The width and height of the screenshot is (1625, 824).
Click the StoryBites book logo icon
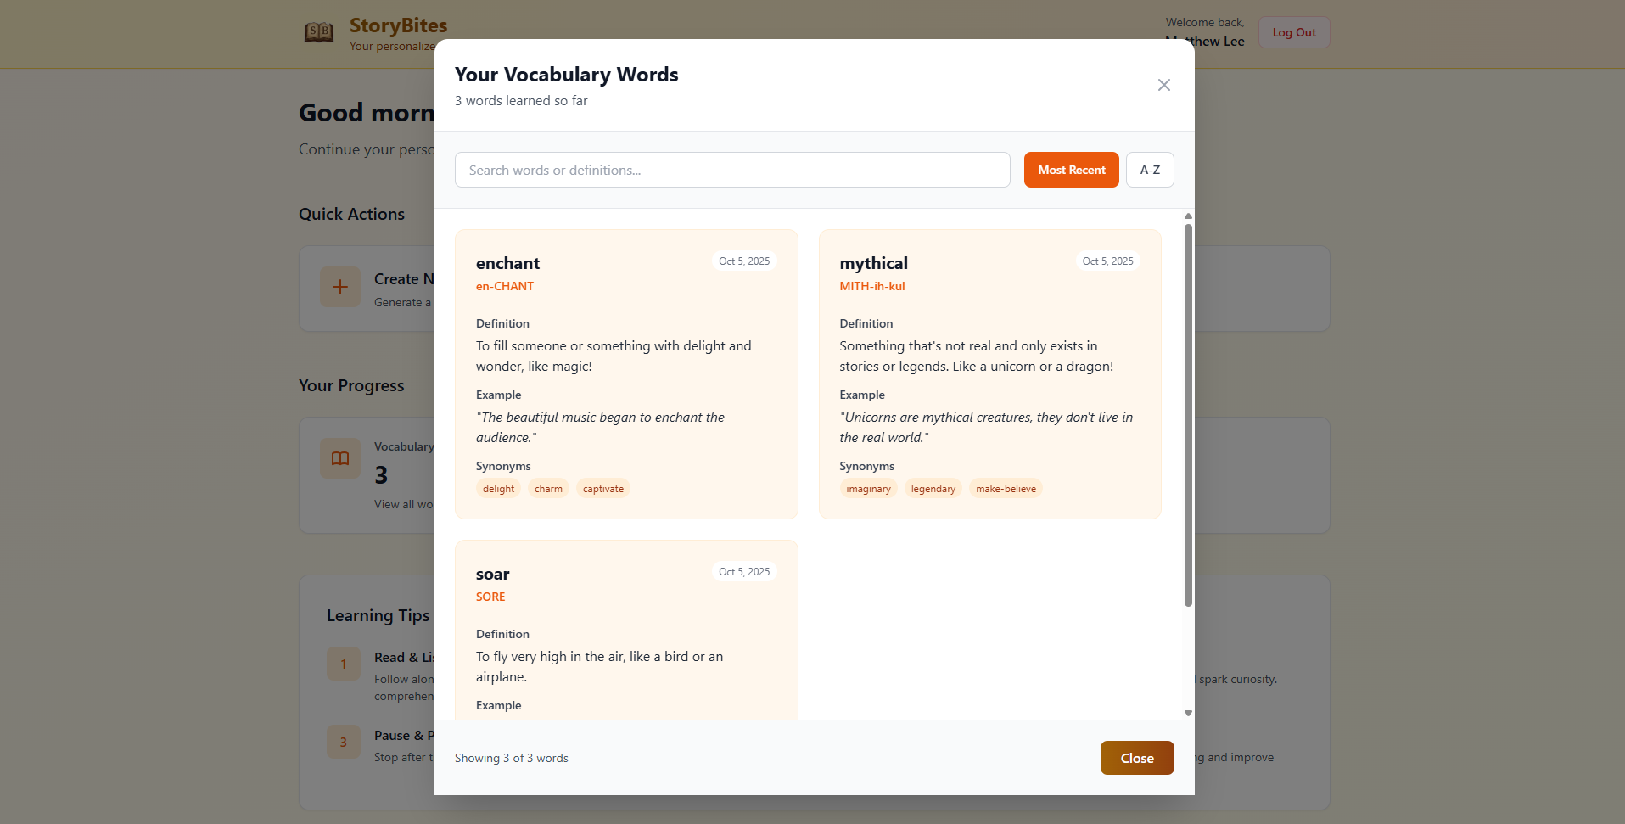pos(319,33)
